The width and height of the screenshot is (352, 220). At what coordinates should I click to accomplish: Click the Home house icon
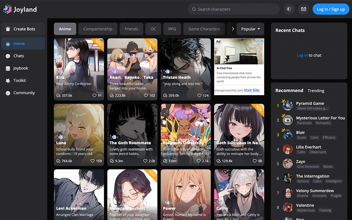coord(8,44)
